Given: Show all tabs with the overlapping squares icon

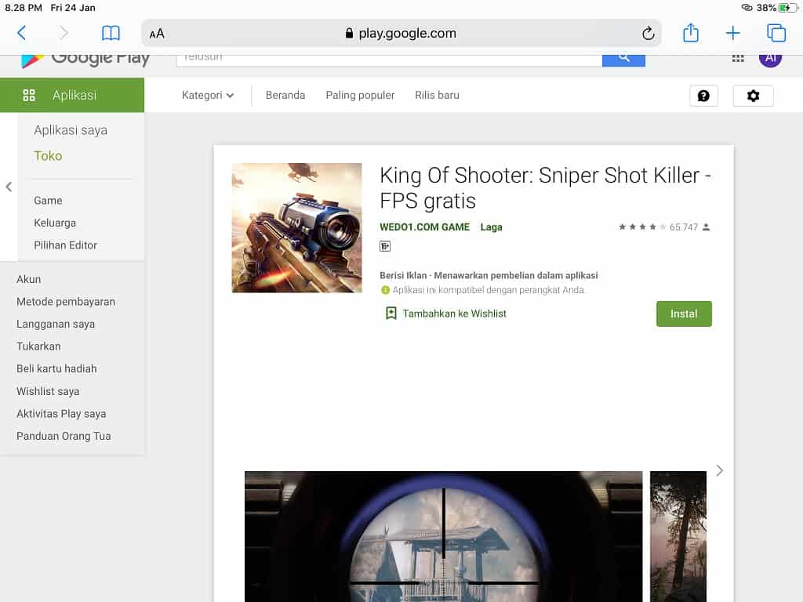Looking at the screenshot, I should 776,33.
